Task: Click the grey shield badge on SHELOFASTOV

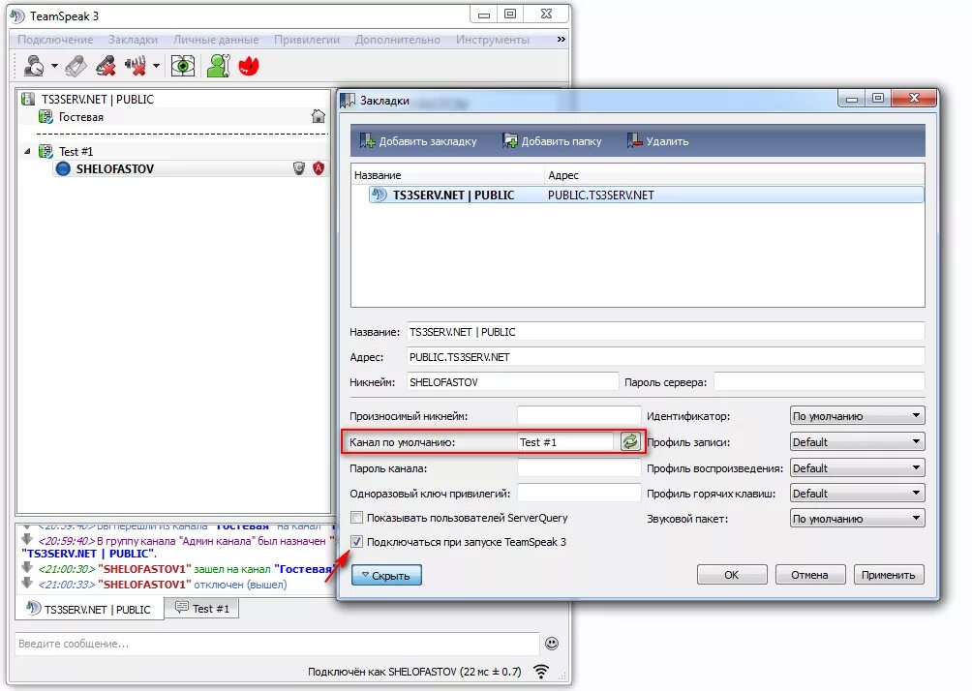Action: point(299,168)
